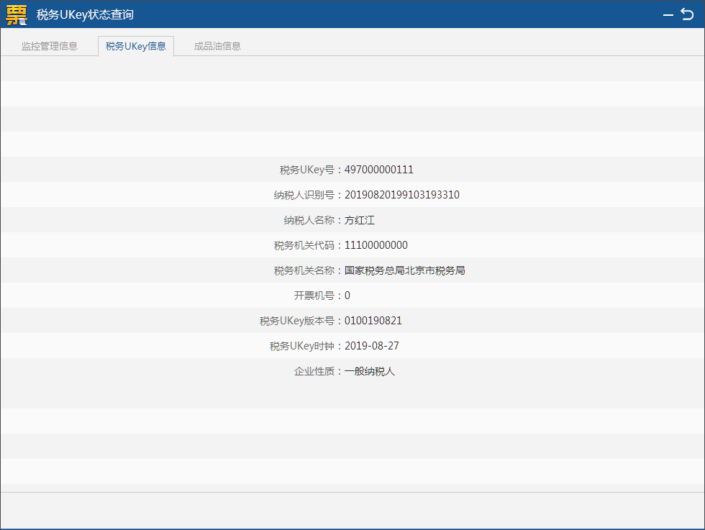The image size is (705, 530).
Task: Click the return arrow icon in title bar
Action: click(687, 14)
